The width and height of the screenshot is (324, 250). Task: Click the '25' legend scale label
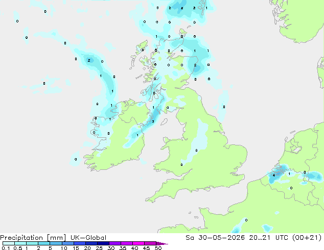pyautogui.click(x=99, y=248)
